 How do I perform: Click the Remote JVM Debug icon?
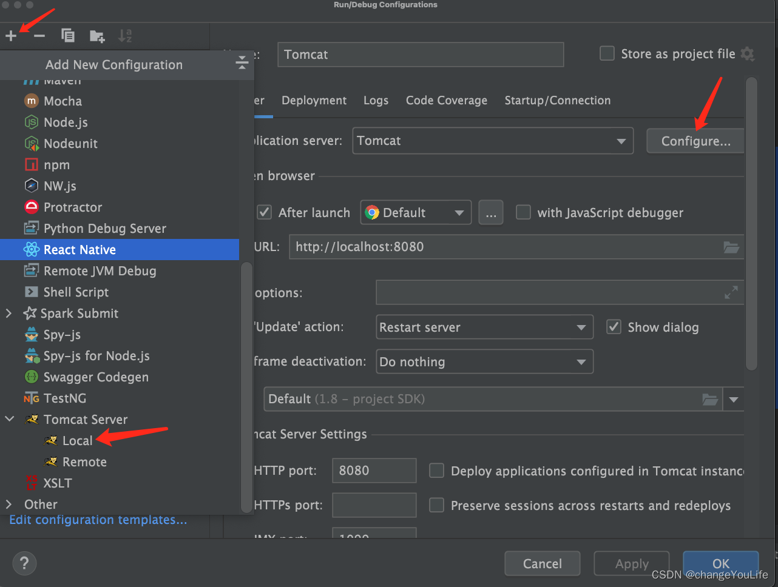[31, 270]
